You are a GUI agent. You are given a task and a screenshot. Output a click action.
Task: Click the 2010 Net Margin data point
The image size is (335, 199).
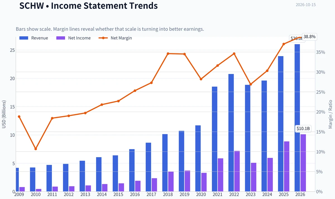35,149
